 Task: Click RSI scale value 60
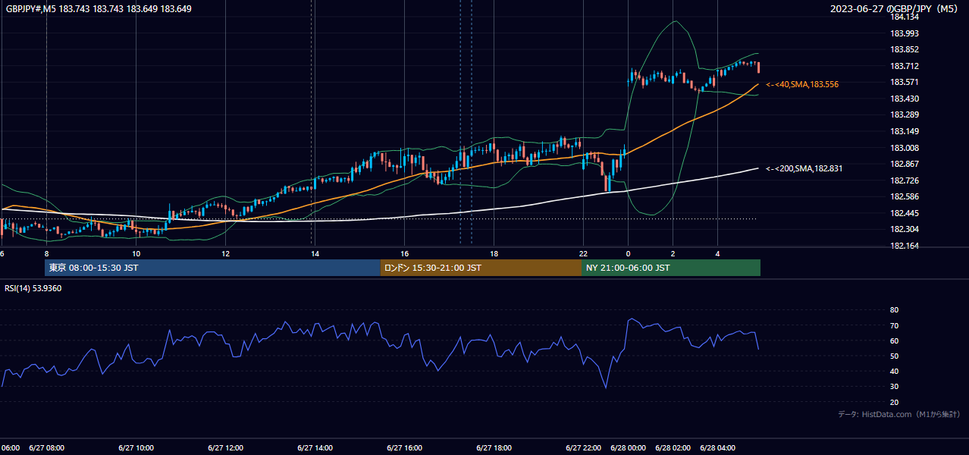(894, 340)
